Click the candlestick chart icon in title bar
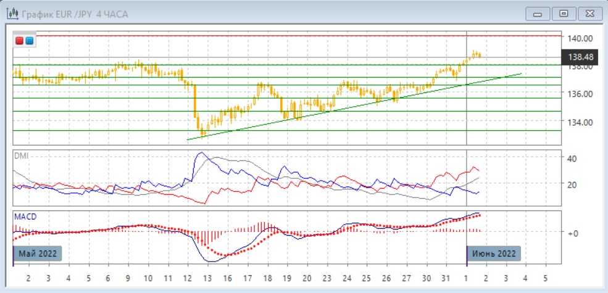Image resolution: width=608 pixels, height=293 pixels. coord(10,14)
